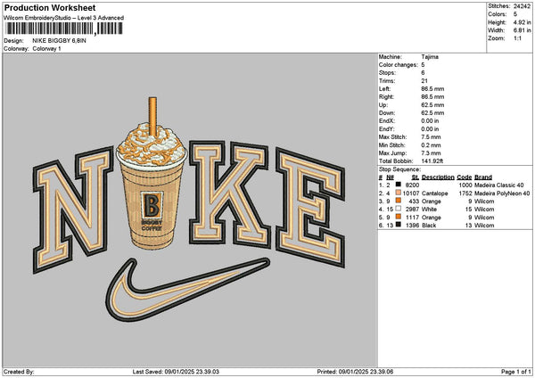
Task: Click the Last Saved timestamp '09/01/2025 23.39.03'
Action: click(192, 372)
